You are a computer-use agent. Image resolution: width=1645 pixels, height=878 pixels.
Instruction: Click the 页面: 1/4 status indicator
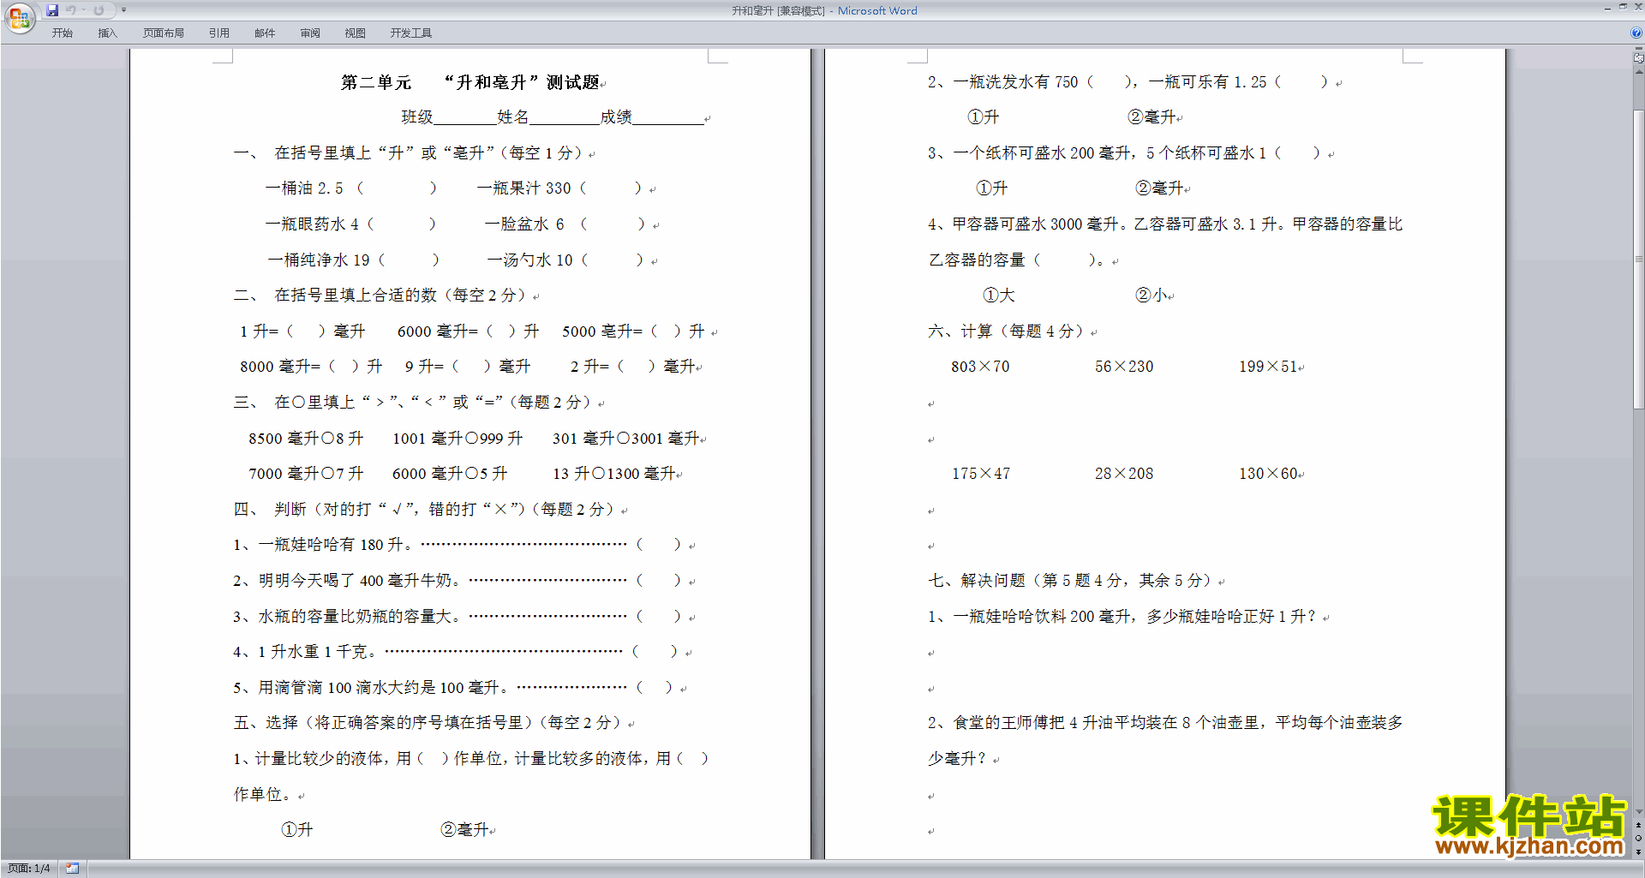[x=29, y=869]
